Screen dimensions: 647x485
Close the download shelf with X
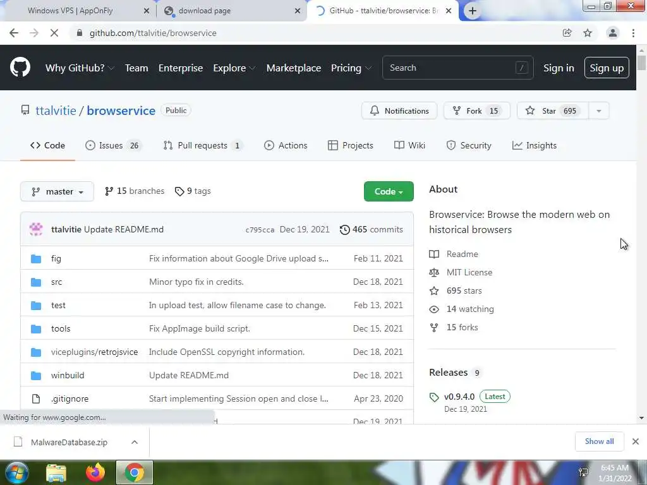(x=636, y=441)
